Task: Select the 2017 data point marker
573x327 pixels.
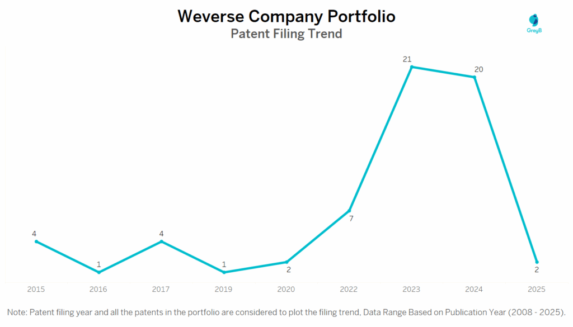Action: (162, 241)
